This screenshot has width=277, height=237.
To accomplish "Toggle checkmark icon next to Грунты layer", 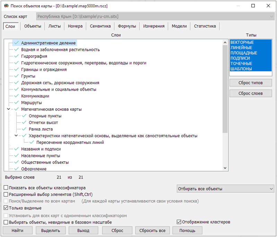I will (x=16, y=76).
